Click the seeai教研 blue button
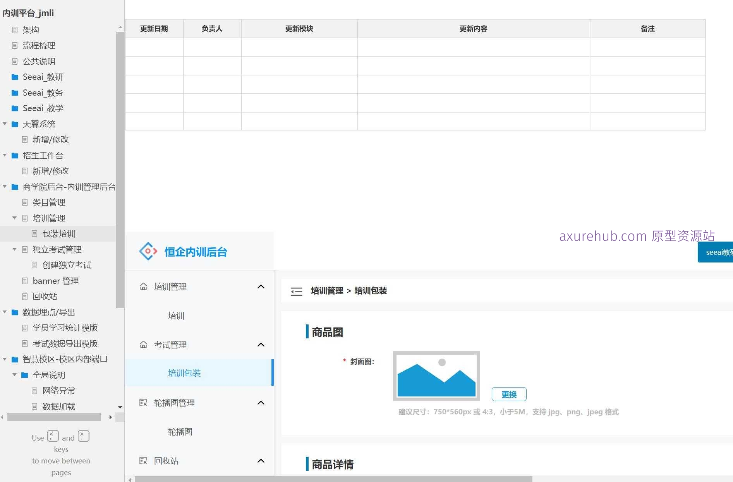 point(716,252)
